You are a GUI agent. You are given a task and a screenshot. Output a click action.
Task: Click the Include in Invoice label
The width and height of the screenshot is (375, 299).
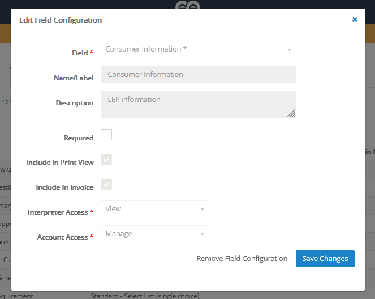click(64, 187)
